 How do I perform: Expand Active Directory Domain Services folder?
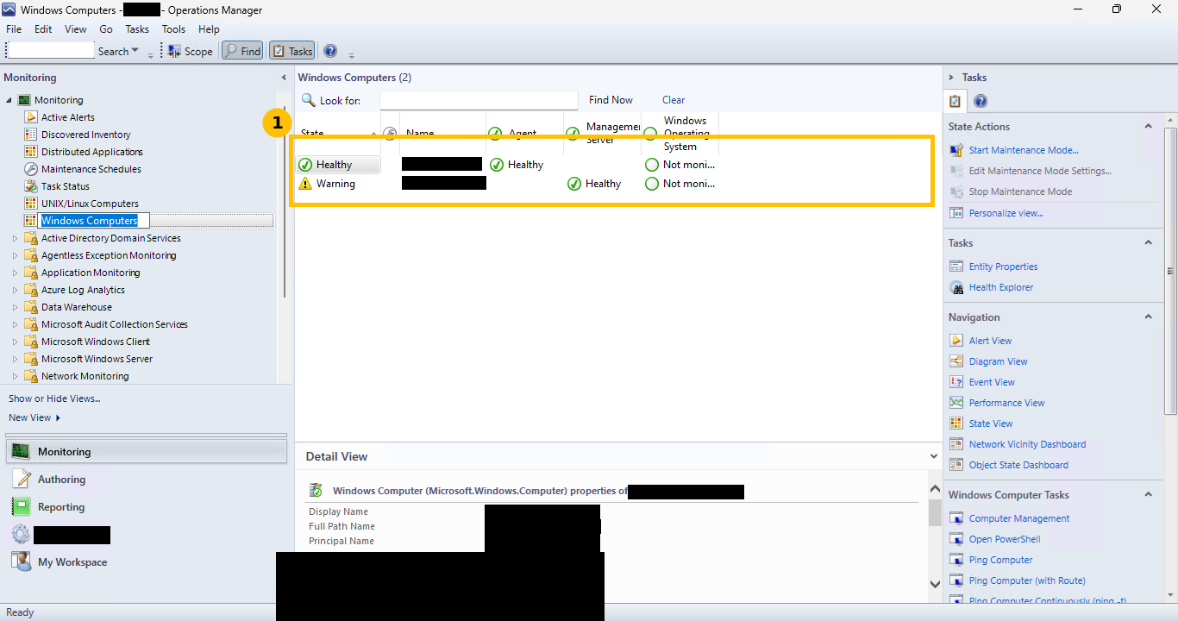[x=15, y=238]
